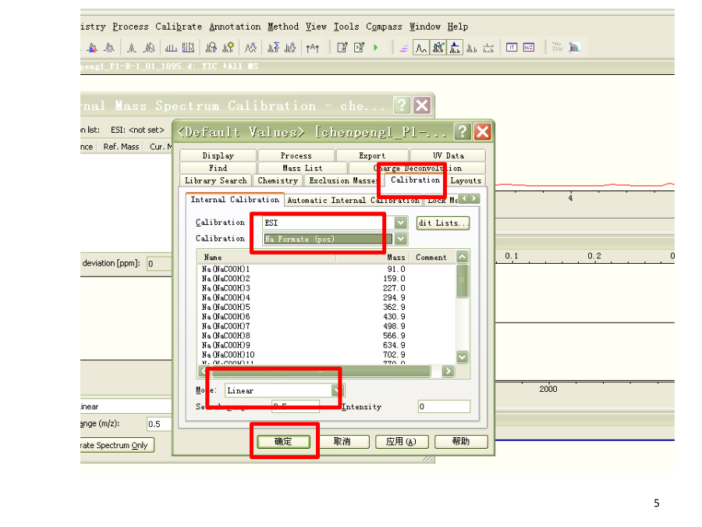Click the Ref. Mass column header in back dialog

click(x=120, y=147)
